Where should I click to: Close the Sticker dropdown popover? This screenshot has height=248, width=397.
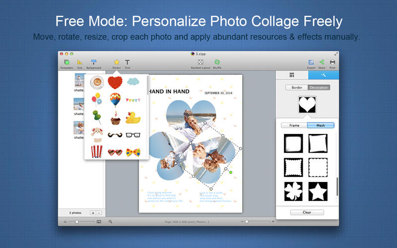pos(117,63)
